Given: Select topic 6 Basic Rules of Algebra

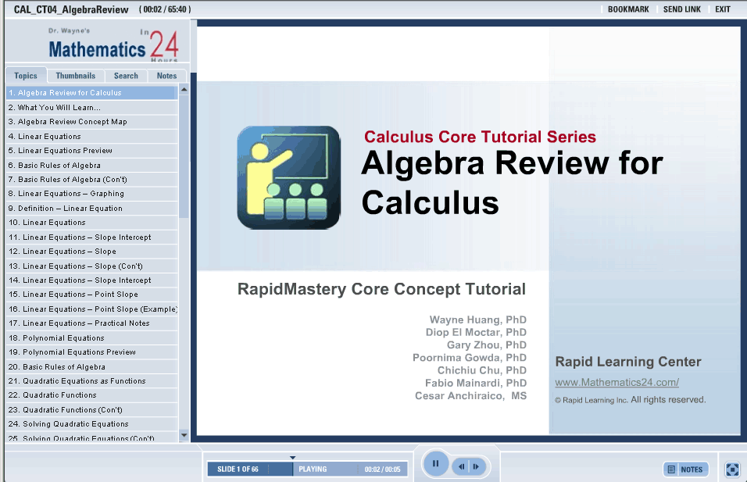Looking at the screenshot, I should pos(92,166).
